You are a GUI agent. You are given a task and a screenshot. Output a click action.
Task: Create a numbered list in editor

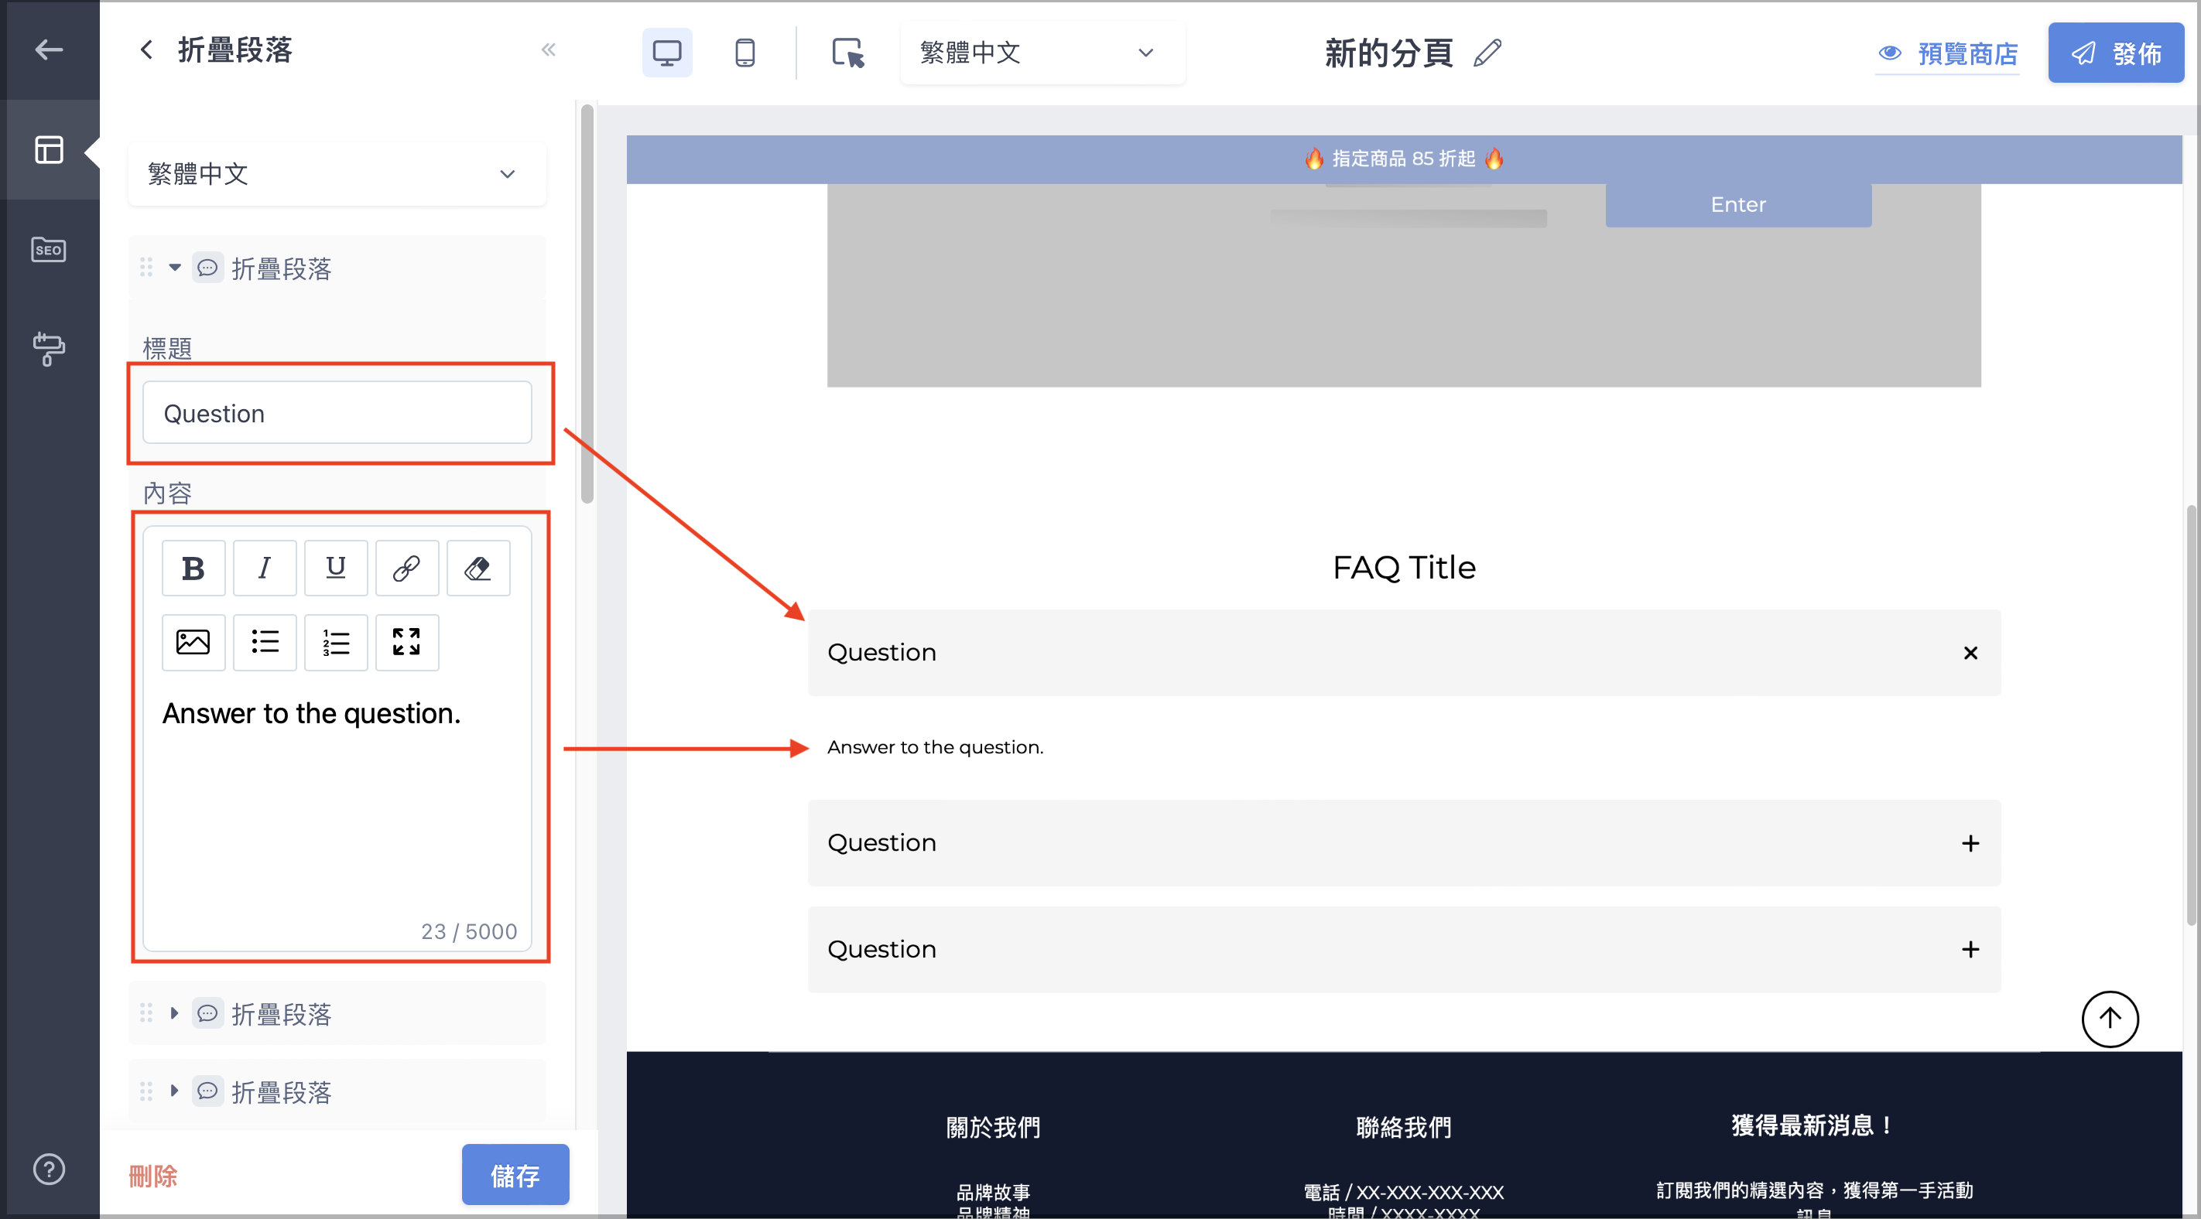(x=336, y=643)
